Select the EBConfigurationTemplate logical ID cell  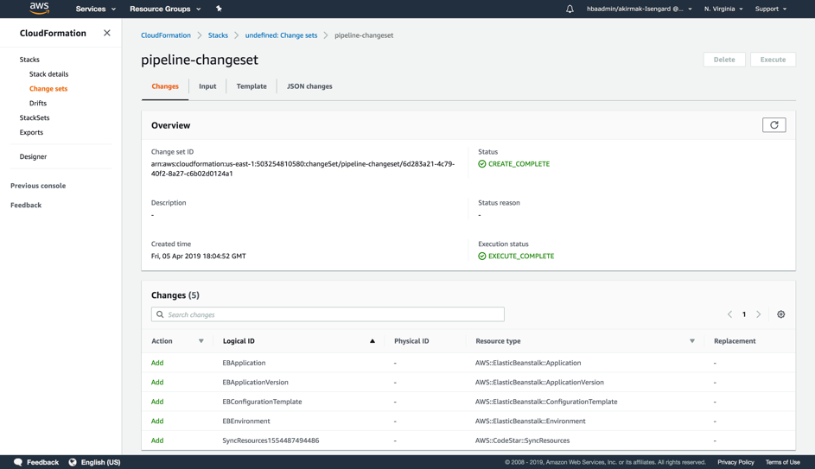tap(262, 402)
